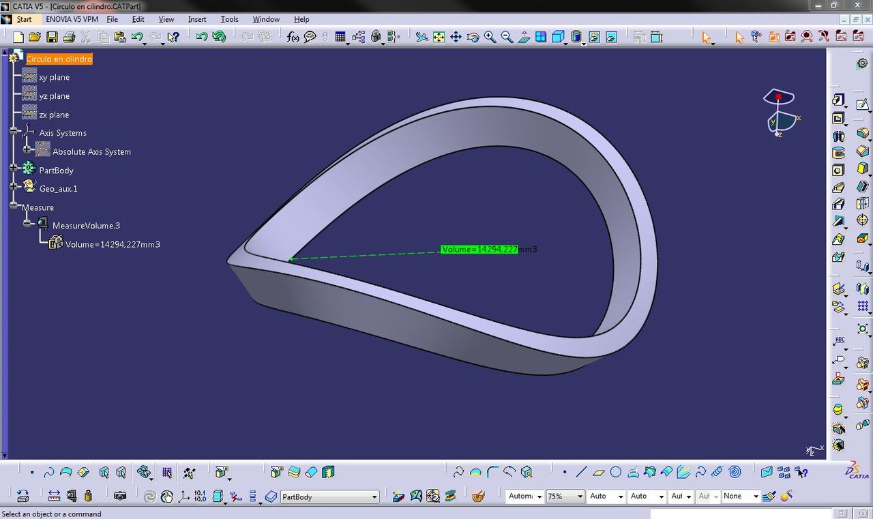Open the Formula f(x) tool

293,37
